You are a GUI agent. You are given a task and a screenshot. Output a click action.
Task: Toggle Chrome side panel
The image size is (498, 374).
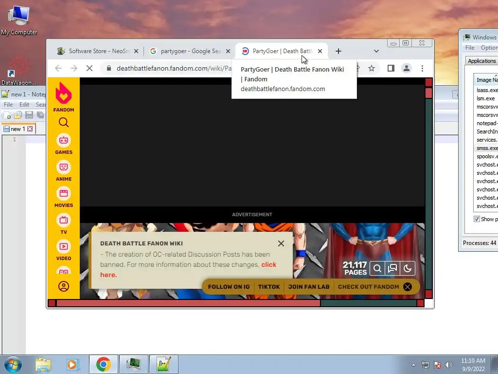pyautogui.click(x=391, y=68)
